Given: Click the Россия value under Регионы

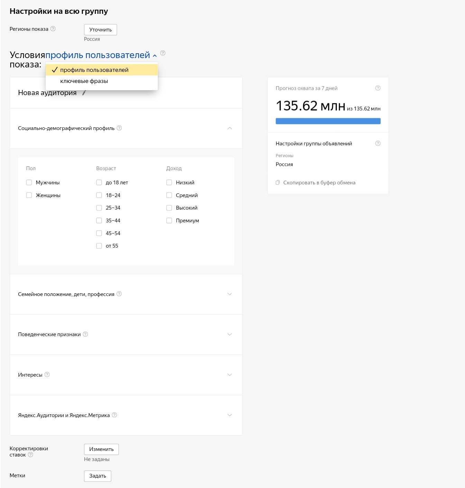Looking at the screenshot, I should click(284, 164).
